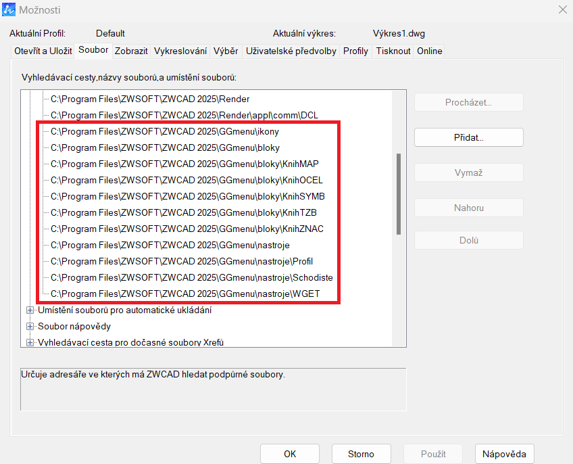The height and width of the screenshot is (464, 573).
Task: Click the "Vymaž" button
Action: 468,172
